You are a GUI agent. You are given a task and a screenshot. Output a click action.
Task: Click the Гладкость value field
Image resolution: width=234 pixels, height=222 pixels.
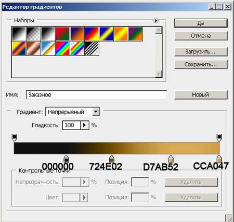71,125
